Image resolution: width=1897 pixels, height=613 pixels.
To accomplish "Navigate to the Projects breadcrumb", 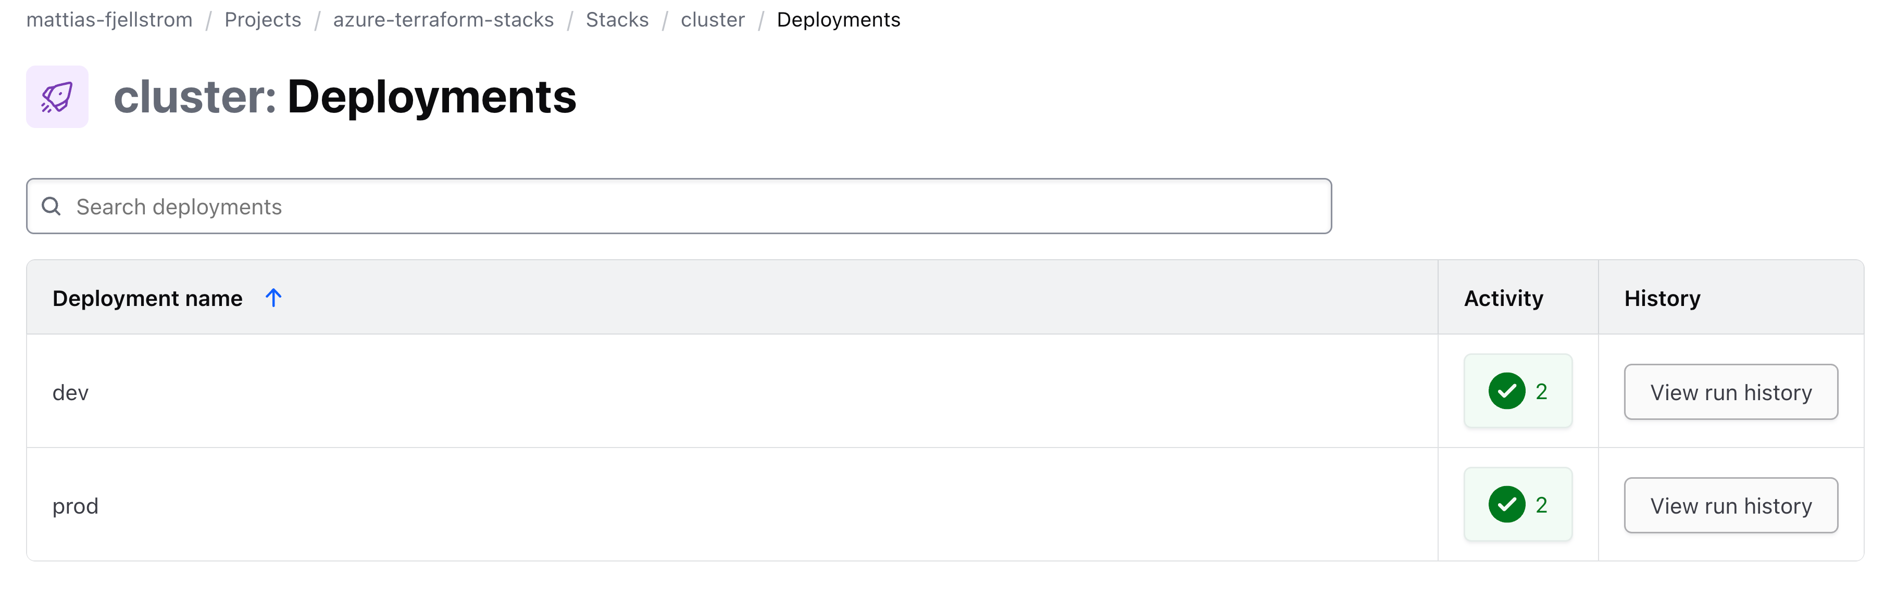I will click(x=263, y=20).
